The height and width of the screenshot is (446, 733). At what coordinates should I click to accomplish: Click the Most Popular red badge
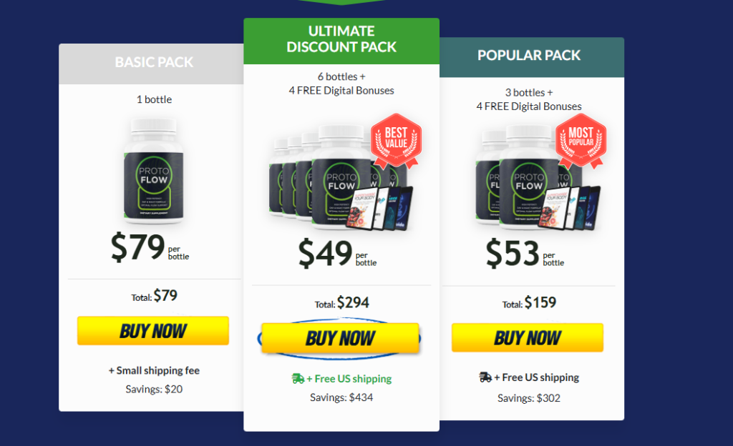tap(581, 140)
